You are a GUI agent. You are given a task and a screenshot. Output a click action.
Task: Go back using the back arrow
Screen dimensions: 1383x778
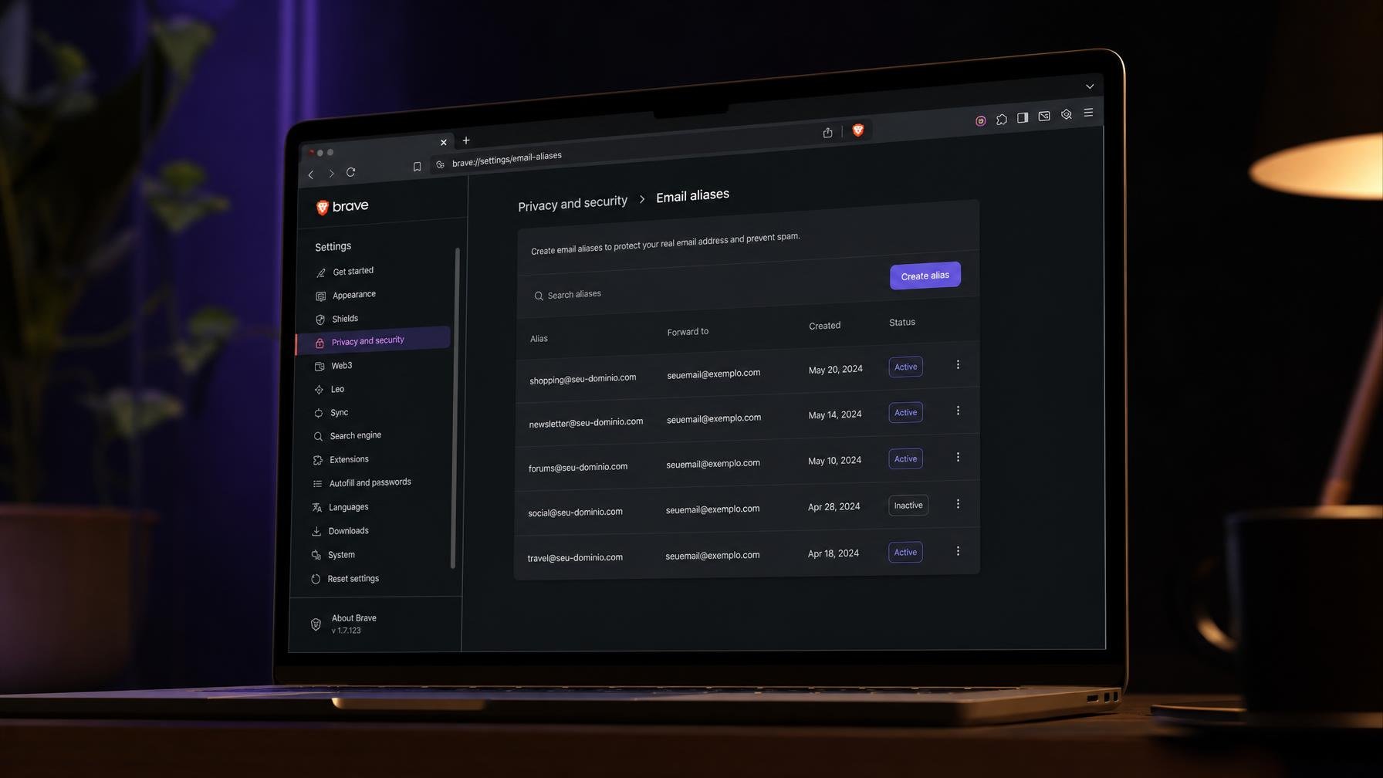311,174
